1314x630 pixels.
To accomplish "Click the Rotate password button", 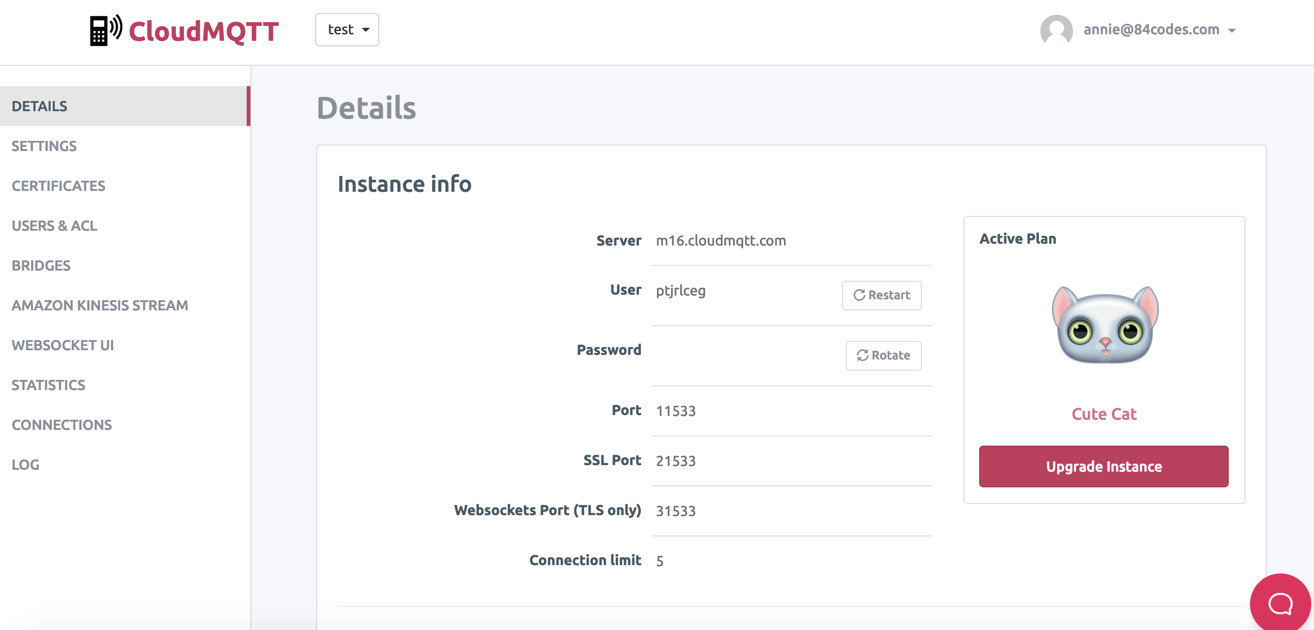I will pyautogui.click(x=883, y=355).
